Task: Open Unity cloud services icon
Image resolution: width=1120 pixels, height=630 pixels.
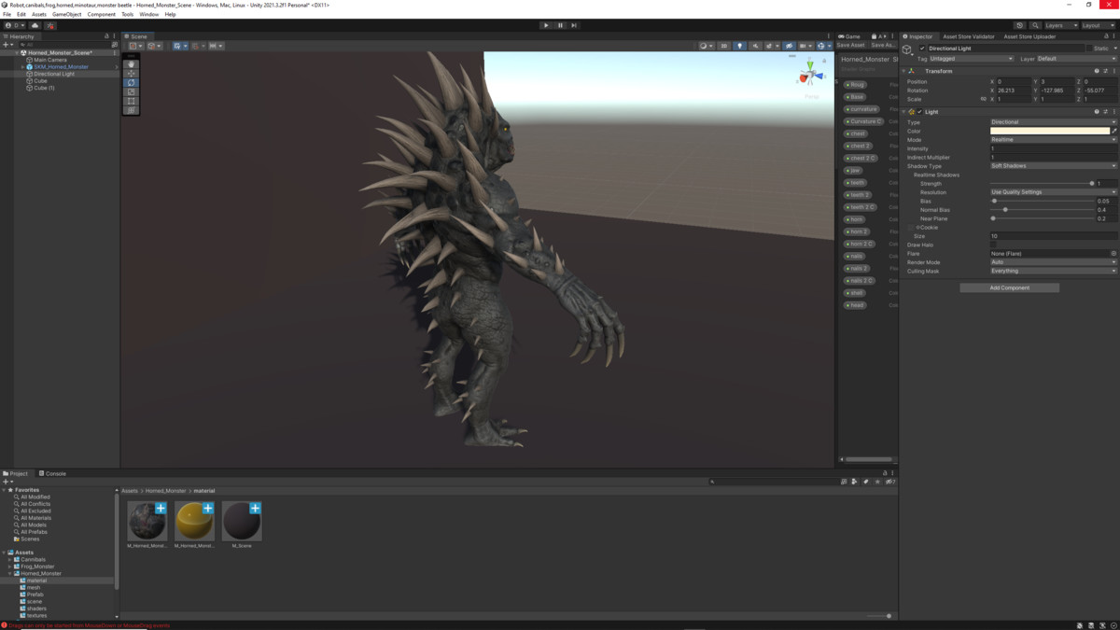Action: click(35, 26)
